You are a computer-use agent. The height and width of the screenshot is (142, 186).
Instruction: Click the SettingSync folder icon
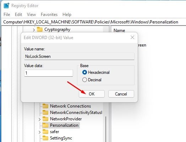(x=45, y=138)
